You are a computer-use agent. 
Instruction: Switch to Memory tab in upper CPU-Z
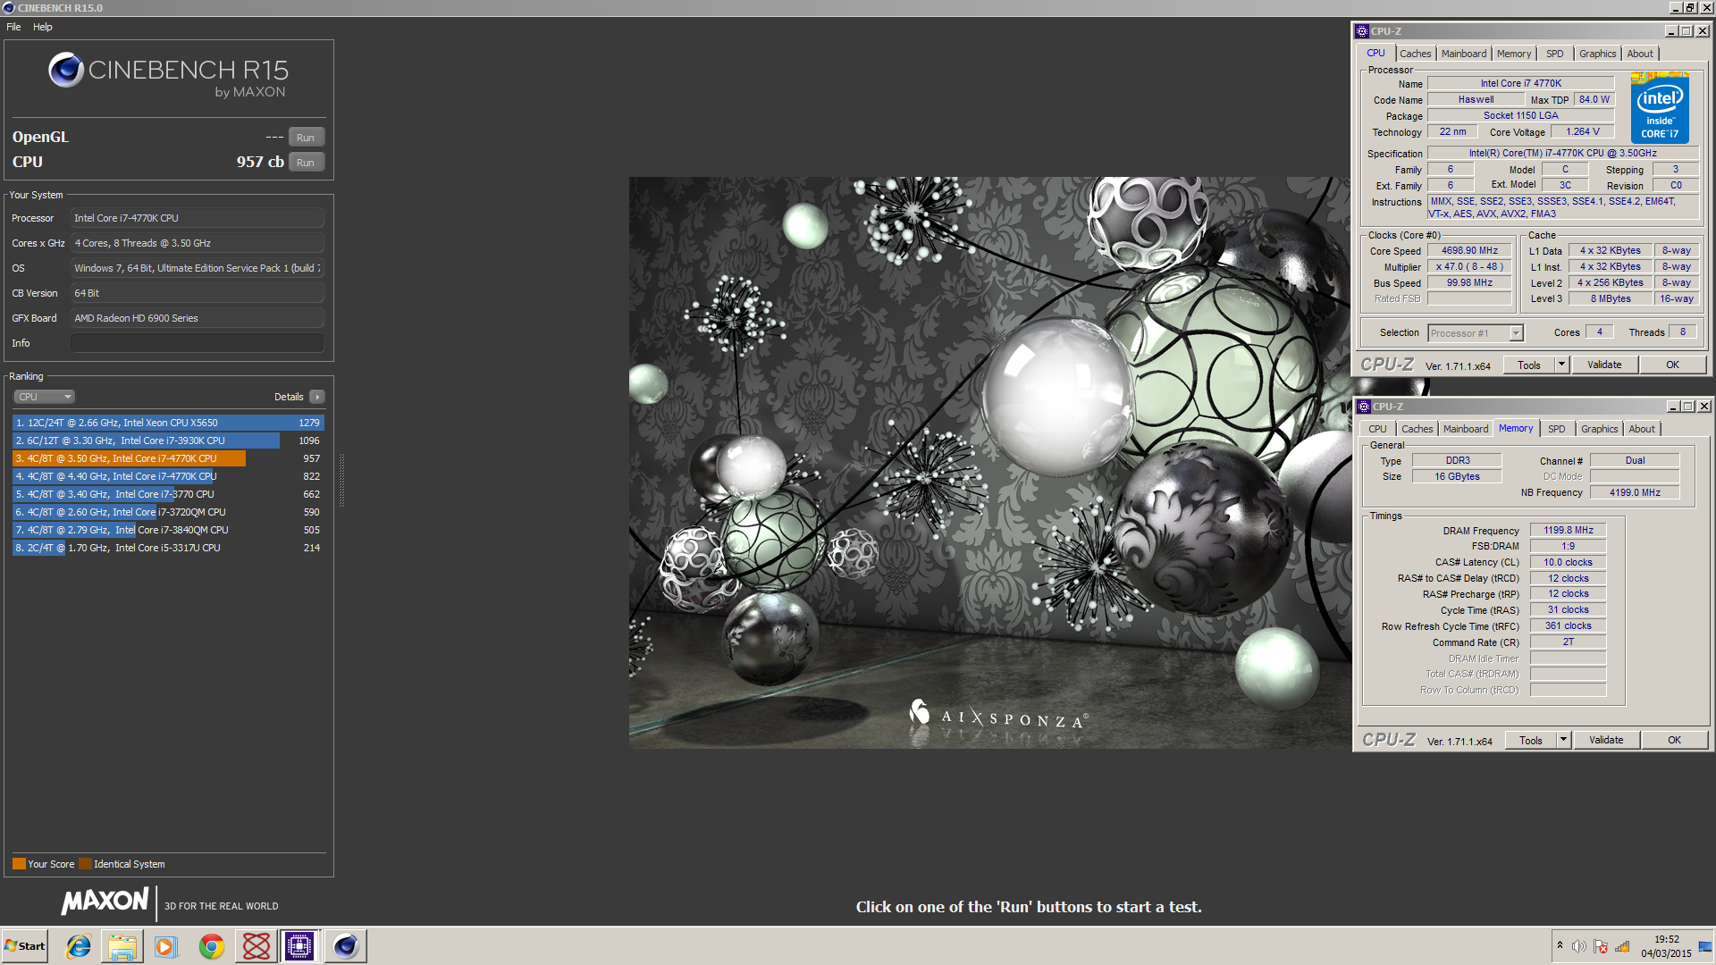pyautogui.click(x=1514, y=54)
